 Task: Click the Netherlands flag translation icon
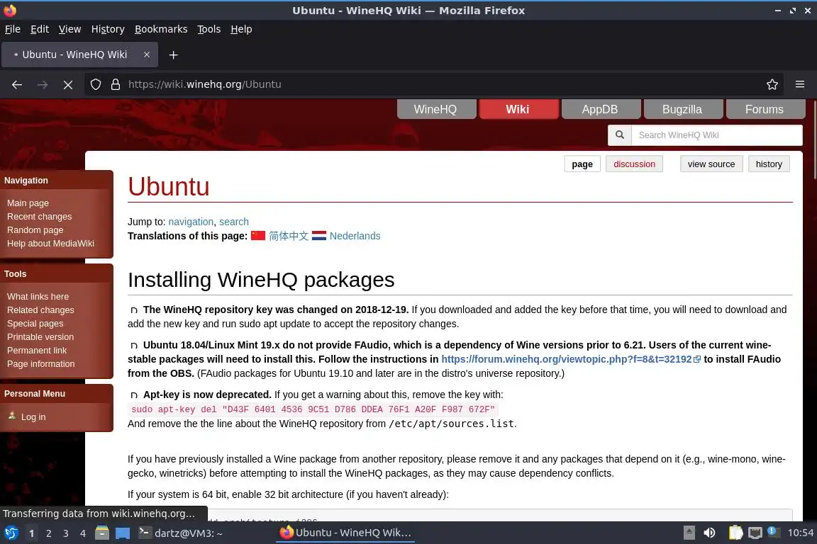(x=319, y=236)
